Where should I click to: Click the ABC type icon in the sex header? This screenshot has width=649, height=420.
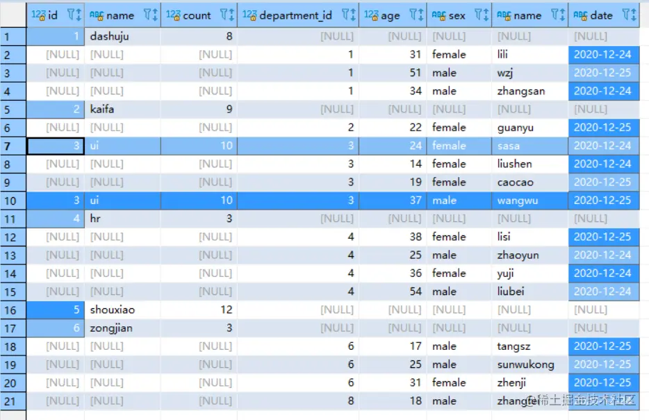tap(438, 15)
